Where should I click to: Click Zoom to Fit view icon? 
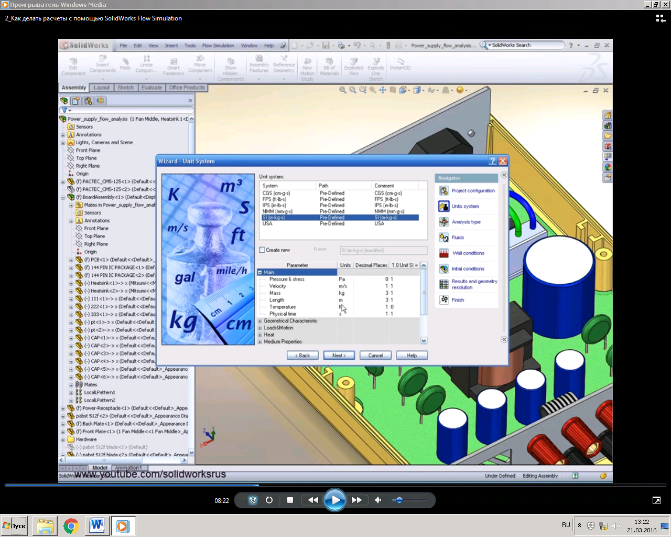(343, 90)
